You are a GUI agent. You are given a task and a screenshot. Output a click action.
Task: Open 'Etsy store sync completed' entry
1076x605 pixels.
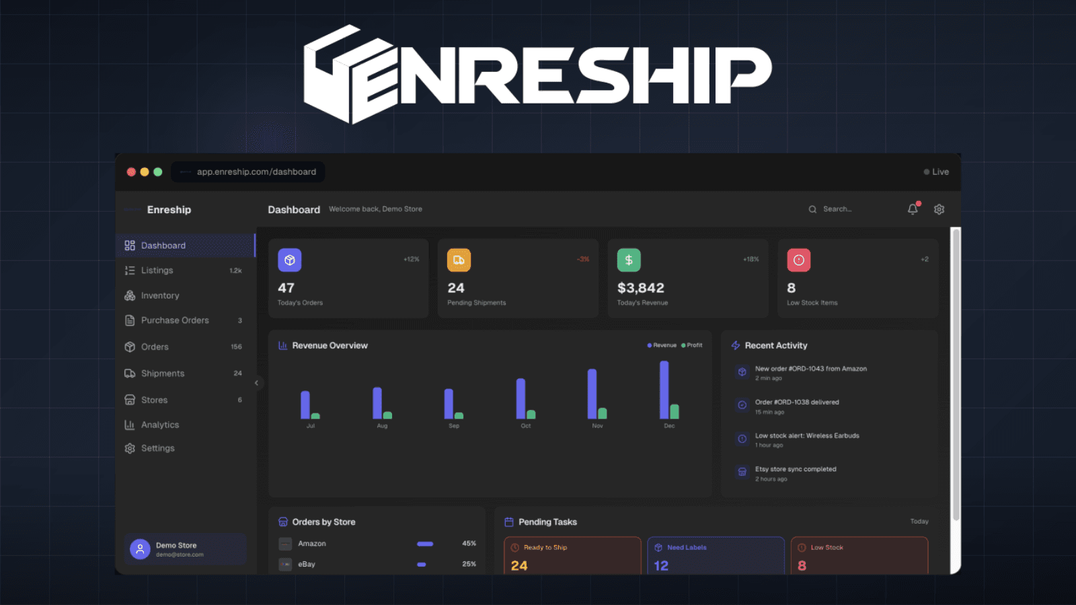tap(796, 470)
